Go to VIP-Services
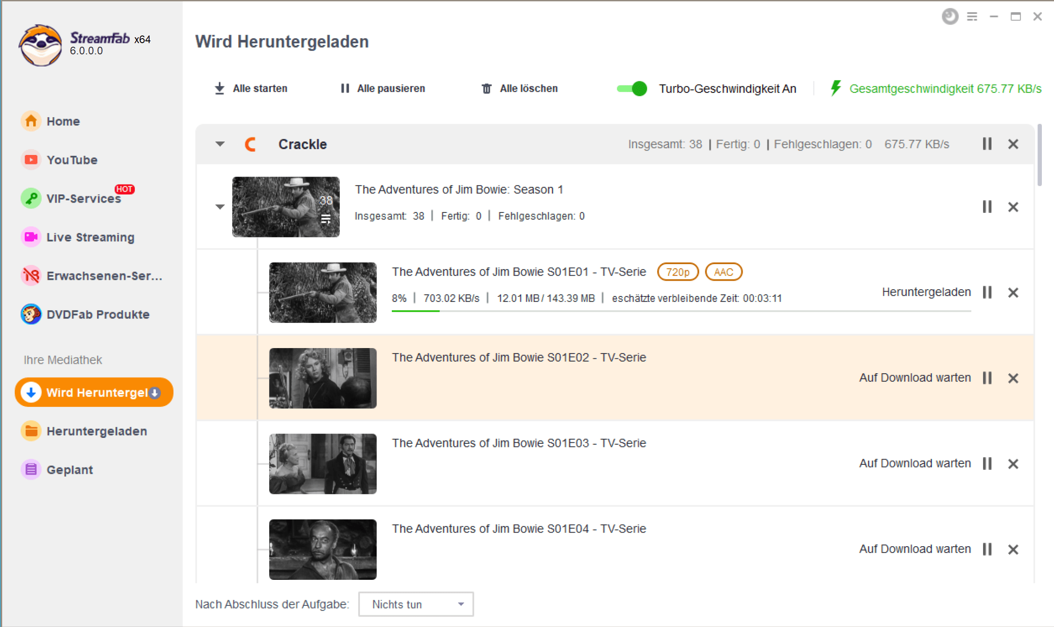 pos(84,199)
